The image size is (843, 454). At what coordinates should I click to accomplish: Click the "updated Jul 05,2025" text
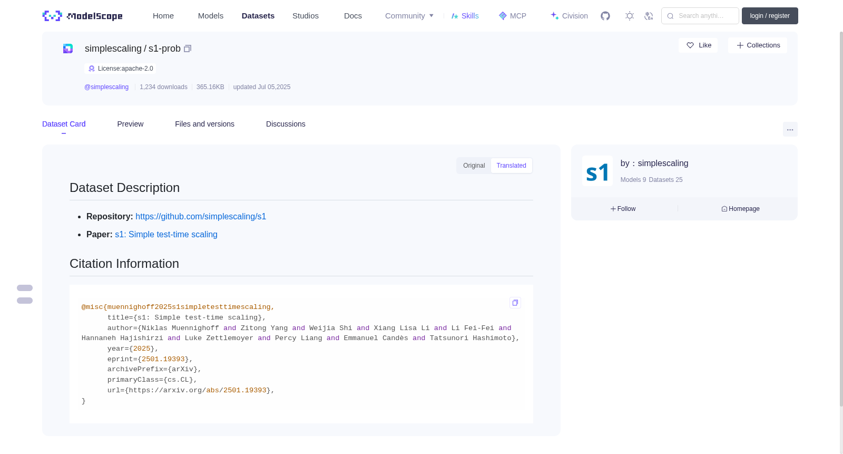click(x=262, y=87)
